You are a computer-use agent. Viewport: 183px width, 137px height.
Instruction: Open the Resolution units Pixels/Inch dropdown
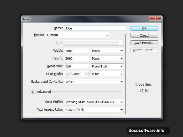pos(107,66)
